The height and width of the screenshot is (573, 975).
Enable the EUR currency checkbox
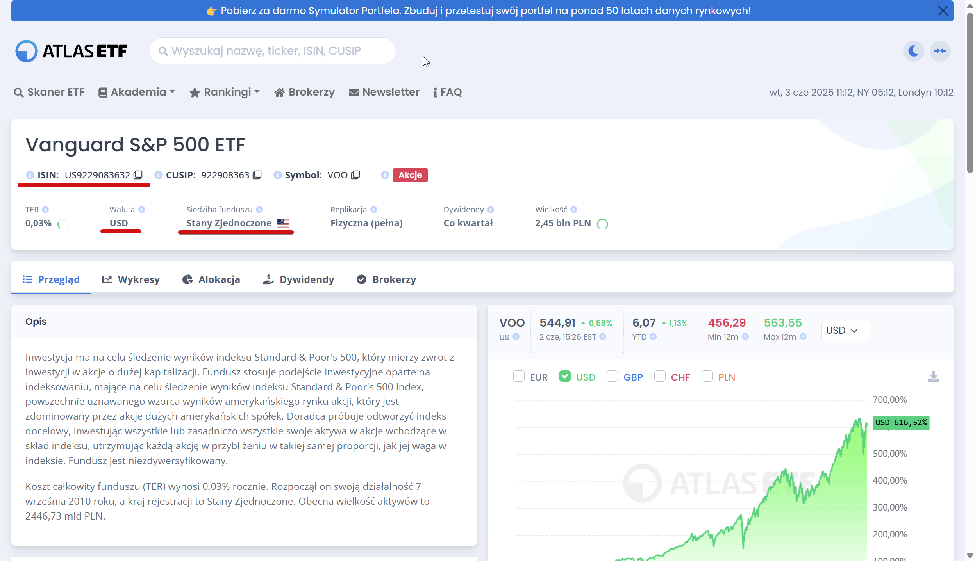pyautogui.click(x=519, y=377)
